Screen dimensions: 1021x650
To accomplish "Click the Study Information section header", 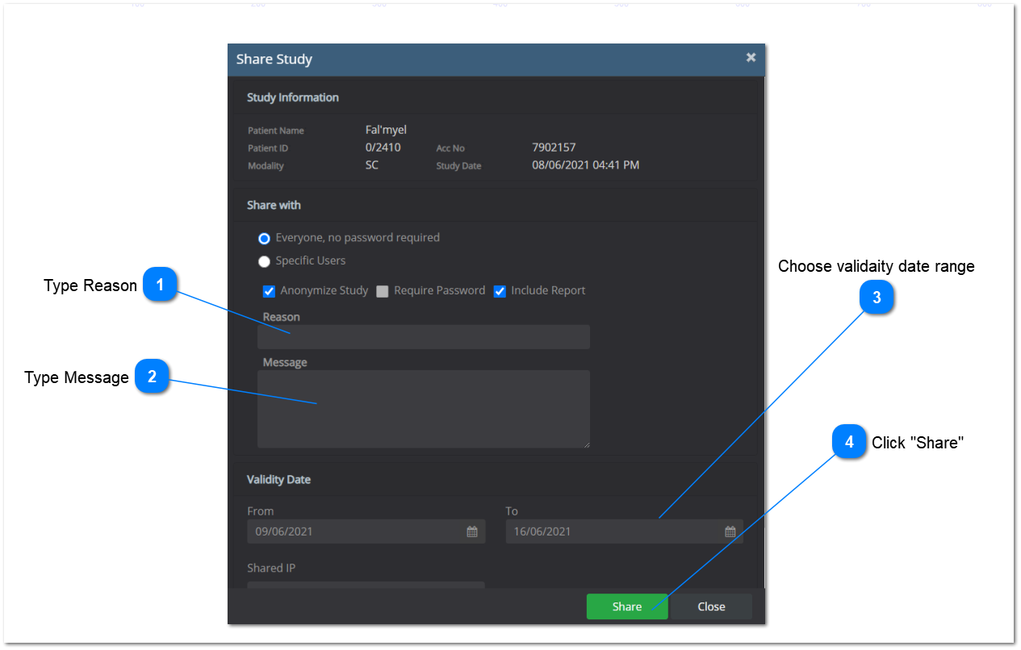I will (293, 97).
